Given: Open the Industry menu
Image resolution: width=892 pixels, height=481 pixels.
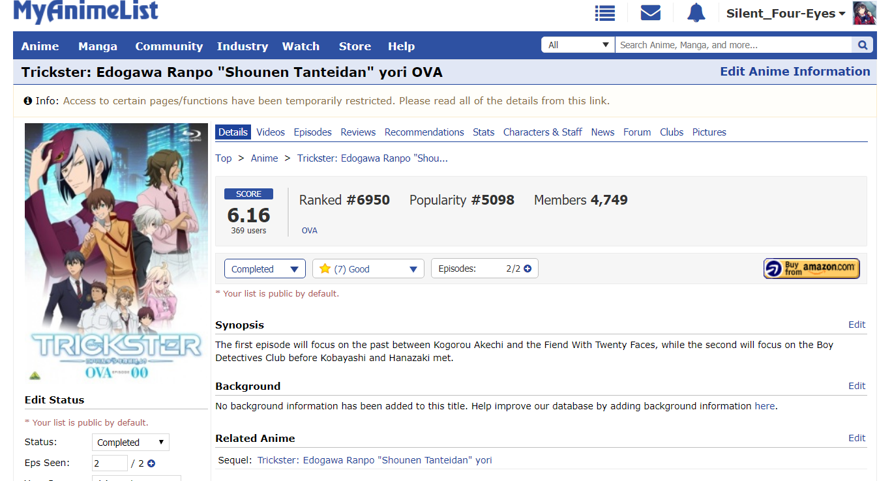Looking at the screenshot, I should click(243, 46).
